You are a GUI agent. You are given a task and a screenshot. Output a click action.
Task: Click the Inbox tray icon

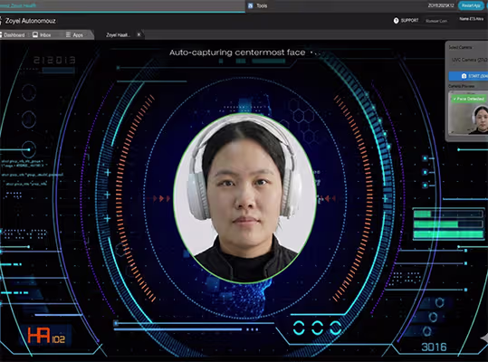point(35,34)
